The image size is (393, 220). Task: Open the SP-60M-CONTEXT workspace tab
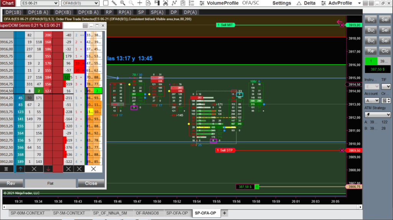[x=28, y=213]
